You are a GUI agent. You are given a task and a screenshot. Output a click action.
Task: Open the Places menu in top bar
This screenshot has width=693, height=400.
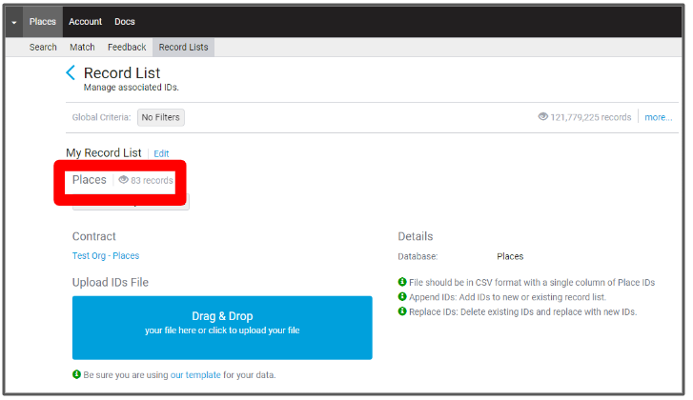coord(43,22)
